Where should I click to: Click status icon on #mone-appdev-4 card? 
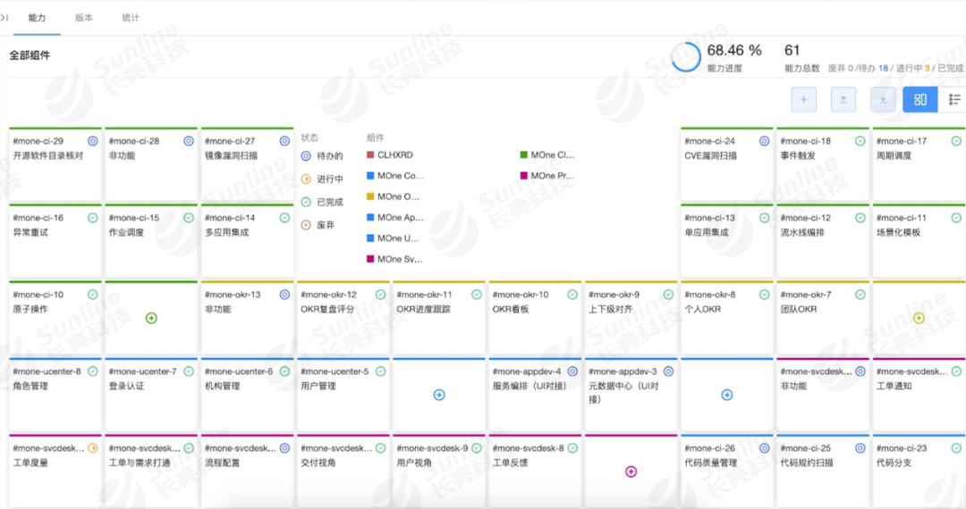(x=572, y=371)
